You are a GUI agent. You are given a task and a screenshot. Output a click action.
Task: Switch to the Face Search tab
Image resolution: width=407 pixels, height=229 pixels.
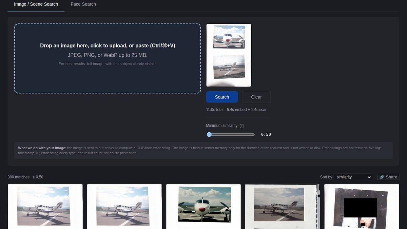click(x=83, y=4)
